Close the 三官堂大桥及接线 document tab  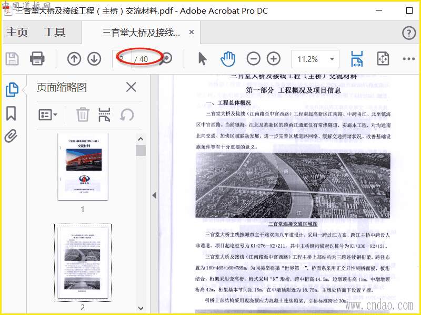pyautogui.click(x=192, y=32)
